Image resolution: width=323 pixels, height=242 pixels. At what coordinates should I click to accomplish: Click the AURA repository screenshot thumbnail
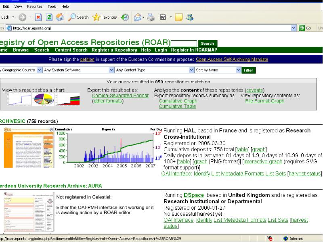click(x=29, y=212)
